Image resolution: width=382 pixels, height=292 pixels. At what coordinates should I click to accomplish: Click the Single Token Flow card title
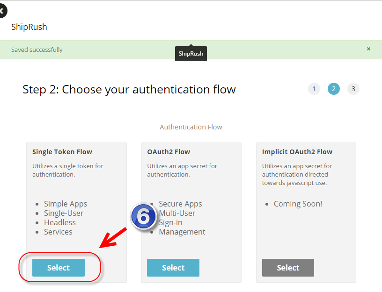[x=62, y=152]
